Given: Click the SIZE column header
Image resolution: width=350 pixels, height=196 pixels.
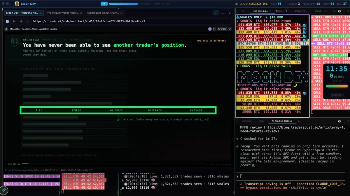Looking at the screenshot, I should click(x=39, y=110).
